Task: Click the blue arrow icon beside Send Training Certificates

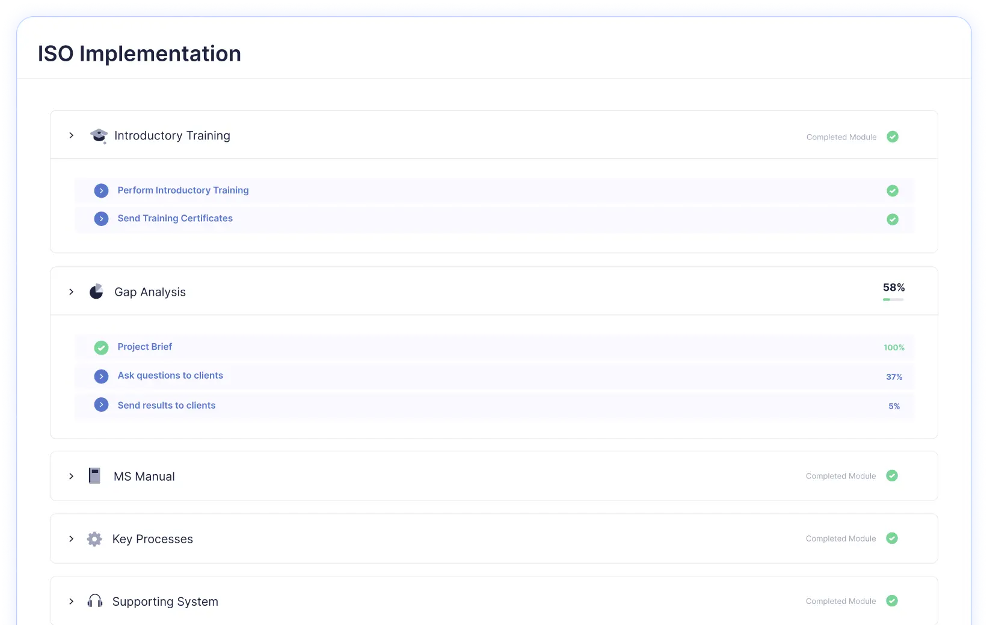Action: (101, 218)
